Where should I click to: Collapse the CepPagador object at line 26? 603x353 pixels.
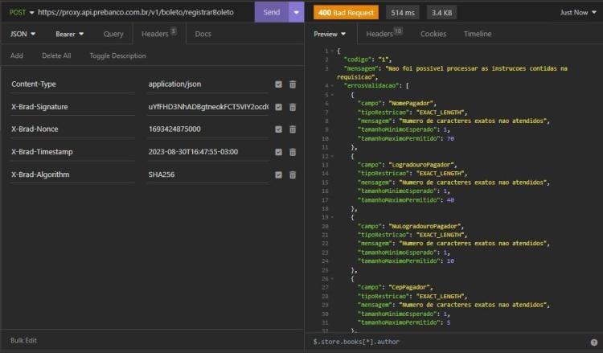332,278
